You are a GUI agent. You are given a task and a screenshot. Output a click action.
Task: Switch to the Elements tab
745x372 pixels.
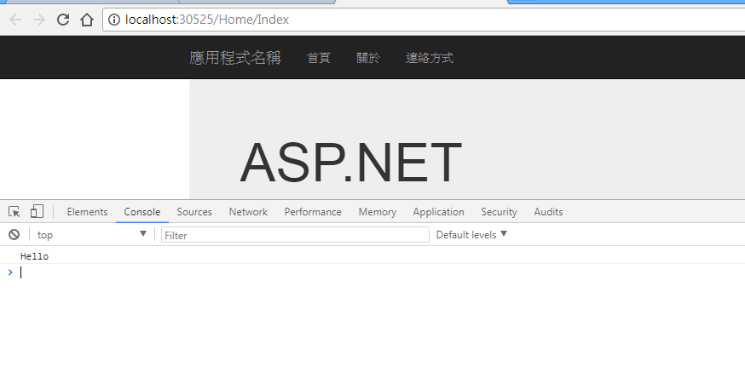[88, 212]
